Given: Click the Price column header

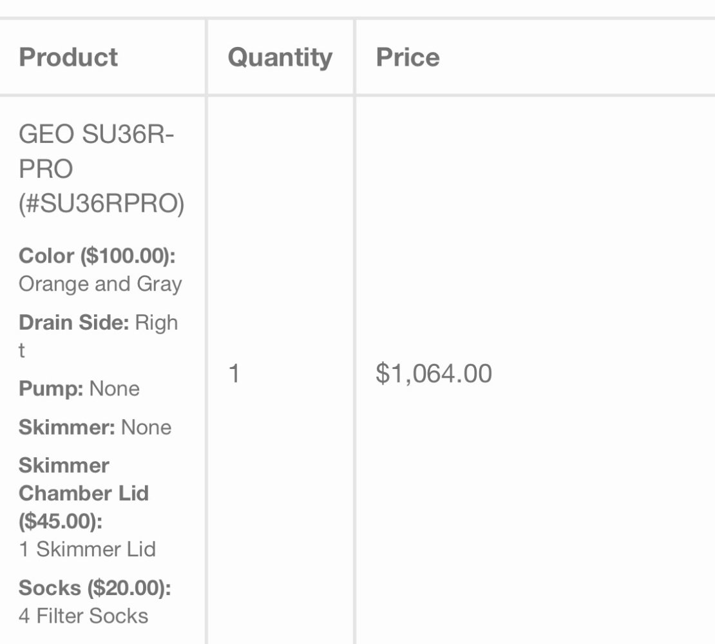Looking at the screenshot, I should 408,57.
